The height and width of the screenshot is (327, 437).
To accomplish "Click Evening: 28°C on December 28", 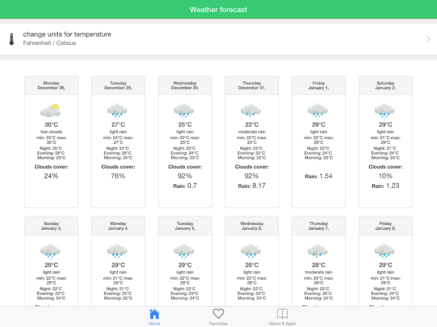I will [x=51, y=153].
